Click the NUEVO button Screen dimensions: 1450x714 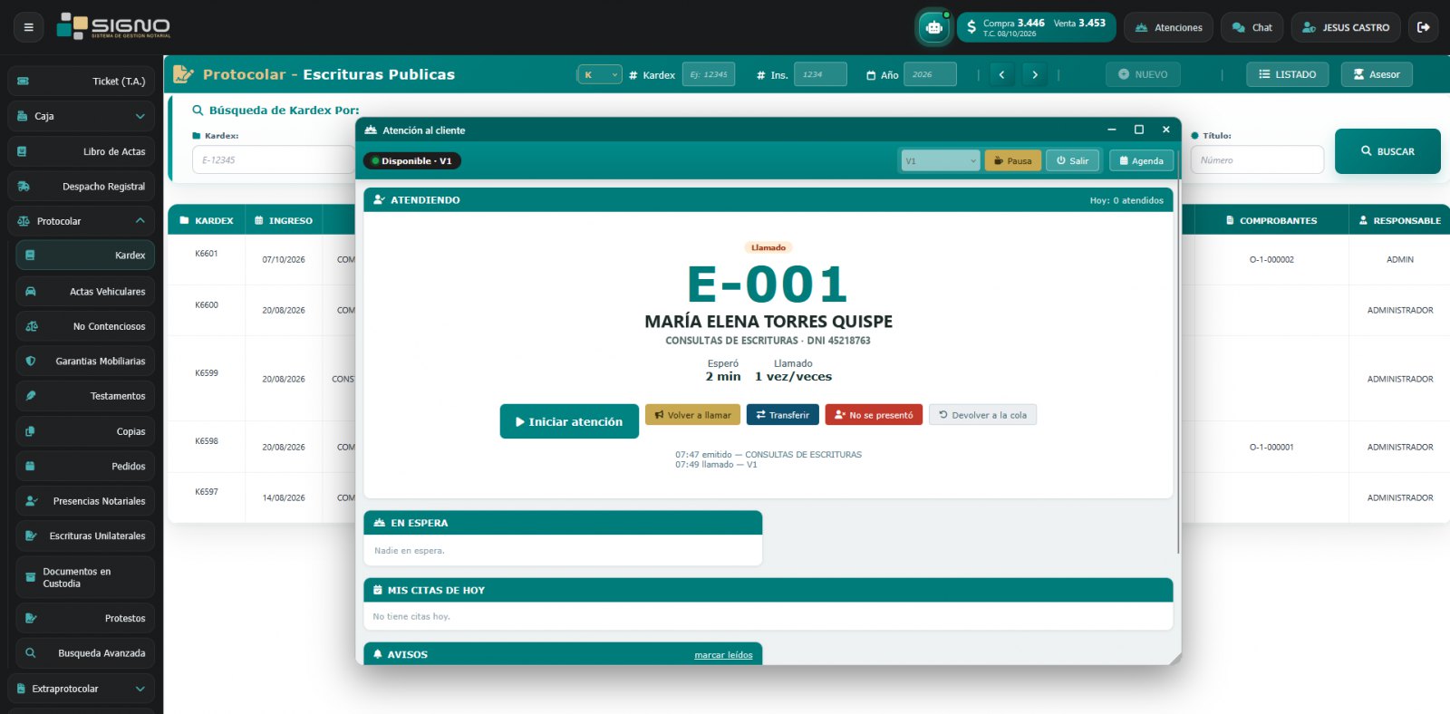click(x=1143, y=74)
